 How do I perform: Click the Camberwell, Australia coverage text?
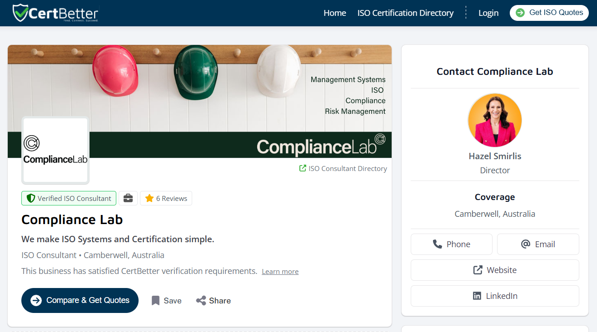[x=495, y=214]
